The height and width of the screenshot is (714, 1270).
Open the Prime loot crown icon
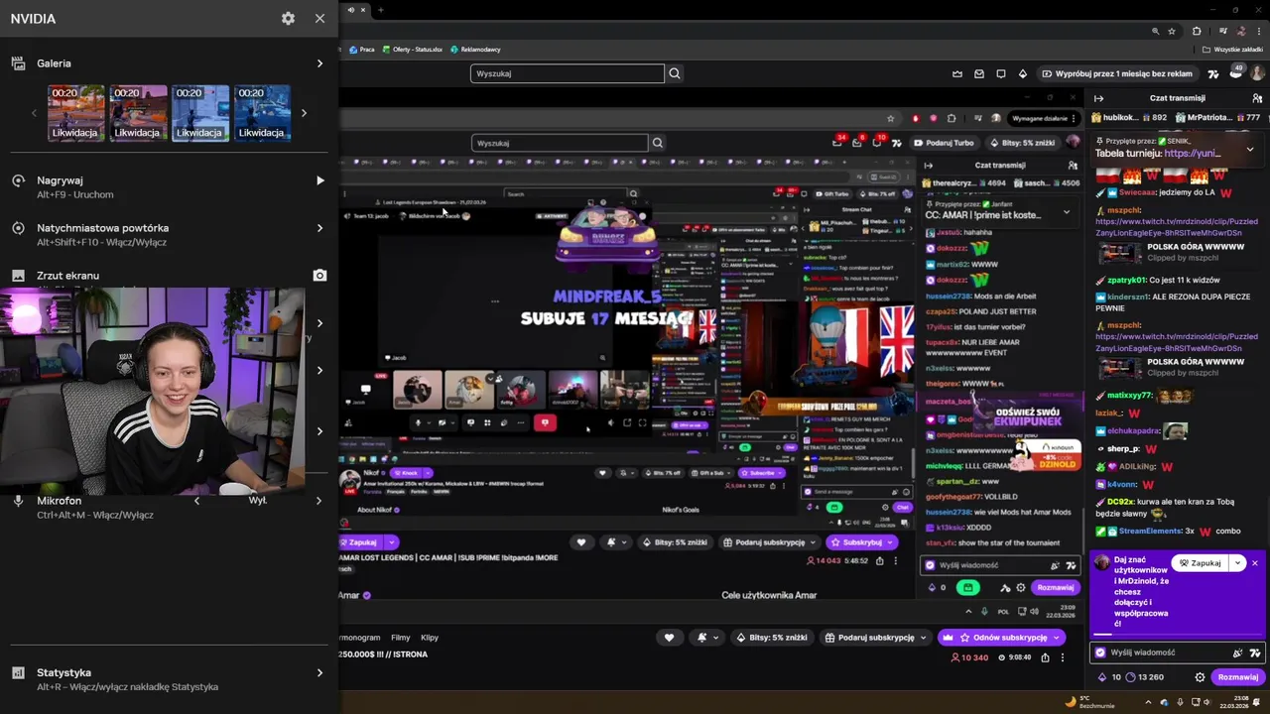point(956,73)
